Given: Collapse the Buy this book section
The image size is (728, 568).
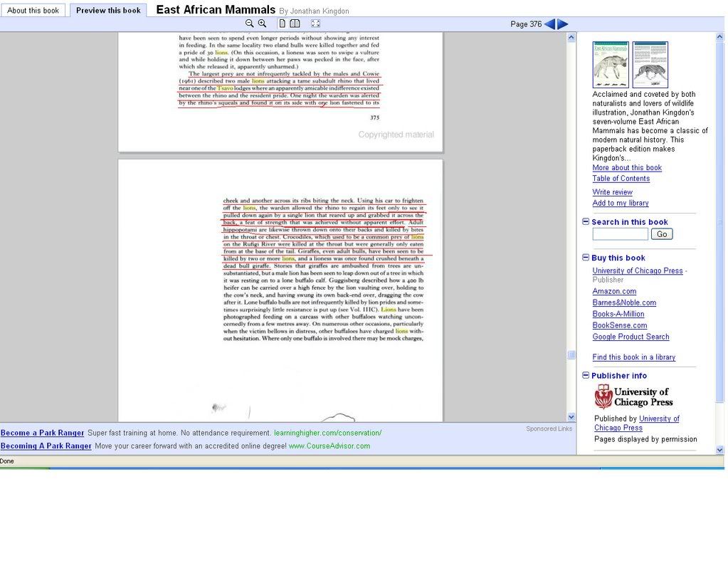Looking at the screenshot, I should [586, 258].
